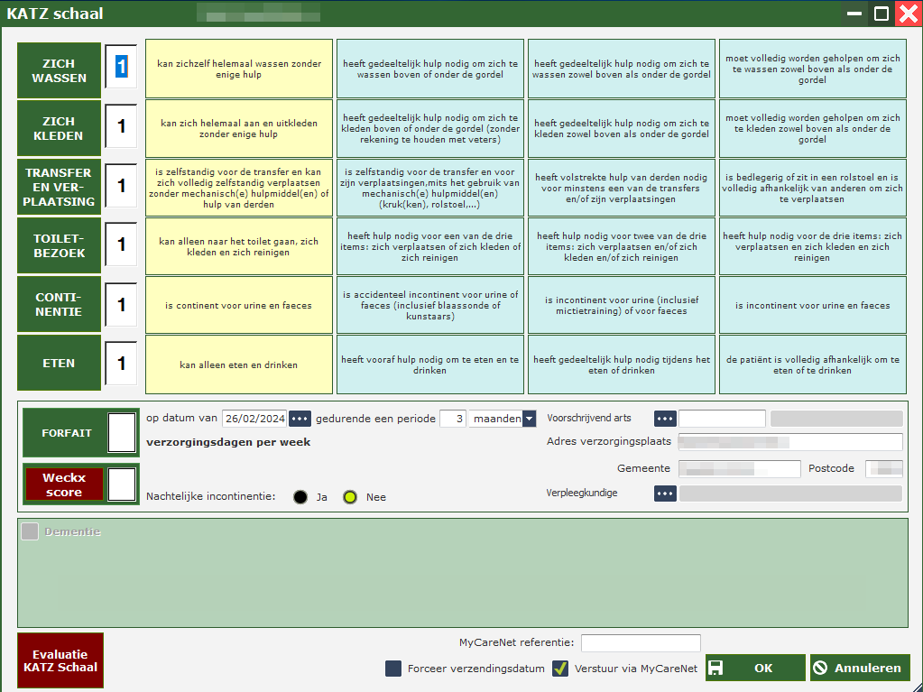Click the Gemeente field
923x692 pixels.
coord(739,469)
